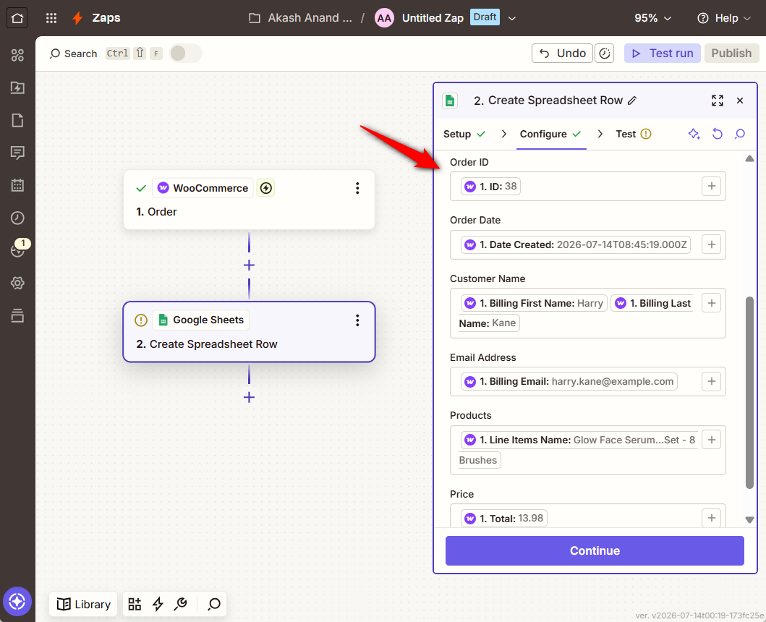Viewport: 766px width, 622px height.
Task: Switch to the Configure tab
Action: tap(550, 134)
